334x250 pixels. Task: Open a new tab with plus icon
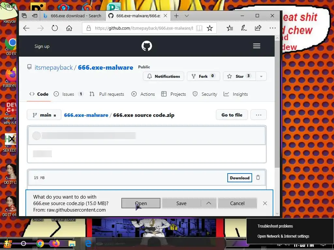pyautogui.click(x=176, y=16)
